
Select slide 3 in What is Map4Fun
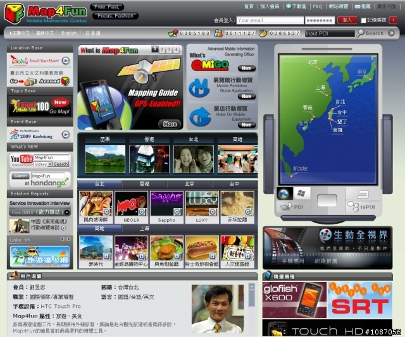tap(169, 49)
